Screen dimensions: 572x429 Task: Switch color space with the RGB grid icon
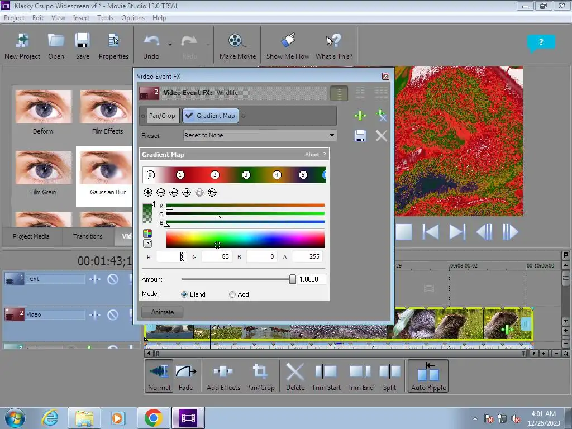coord(147,233)
